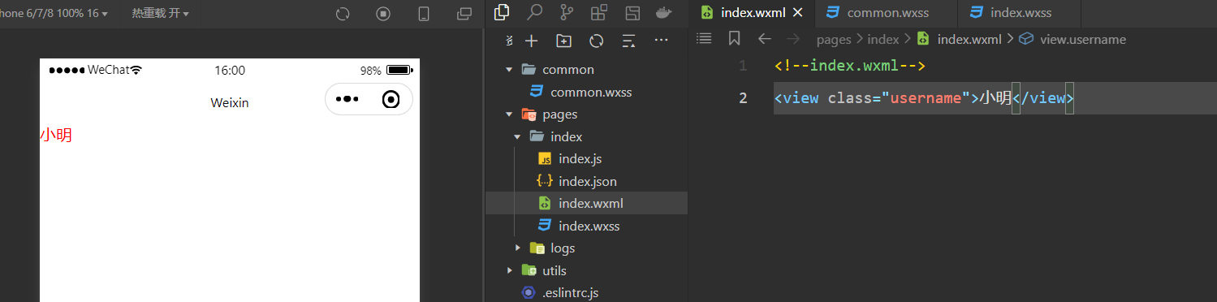Viewport: 1217px width, 302px height.
Task: Collapse the common folder
Action: click(x=509, y=70)
